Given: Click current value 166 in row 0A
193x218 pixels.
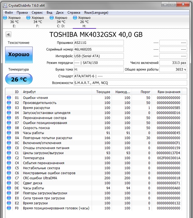Looking at the screenshot, I should (x=107, y=138).
